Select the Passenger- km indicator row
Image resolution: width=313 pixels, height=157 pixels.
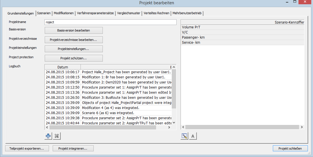click(242, 37)
